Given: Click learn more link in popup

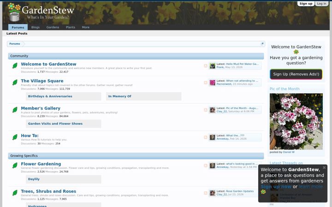Looking at the screenshot, I should pyautogui.click(x=311, y=187).
